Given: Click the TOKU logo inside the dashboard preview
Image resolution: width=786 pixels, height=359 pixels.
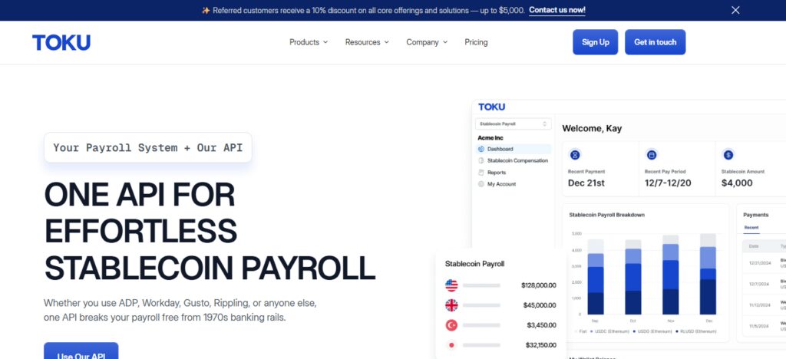Looking at the screenshot, I should pos(492,107).
